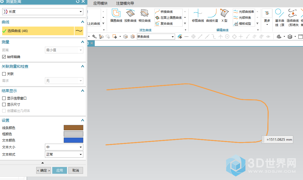Select the 投影曲线 project curve tool
Screen dimensions: 303x180
pyautogui.click(x=130, y=15)
